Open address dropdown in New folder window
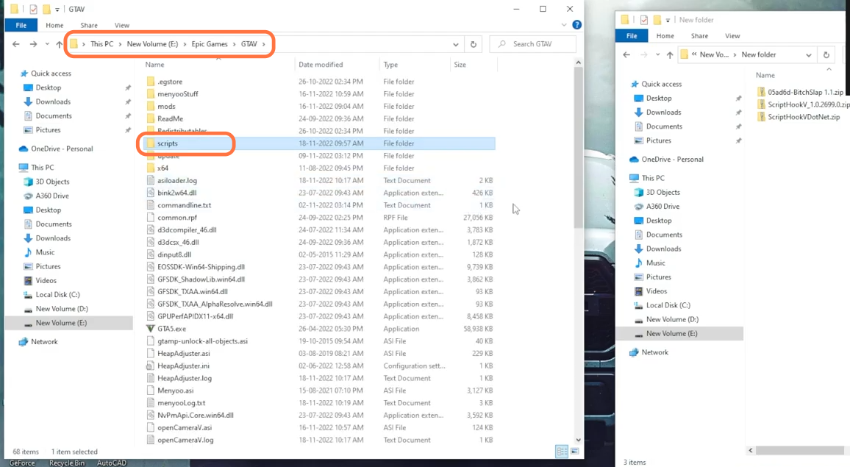Screen dimensions: 850x467 click(x=809, y=54)
